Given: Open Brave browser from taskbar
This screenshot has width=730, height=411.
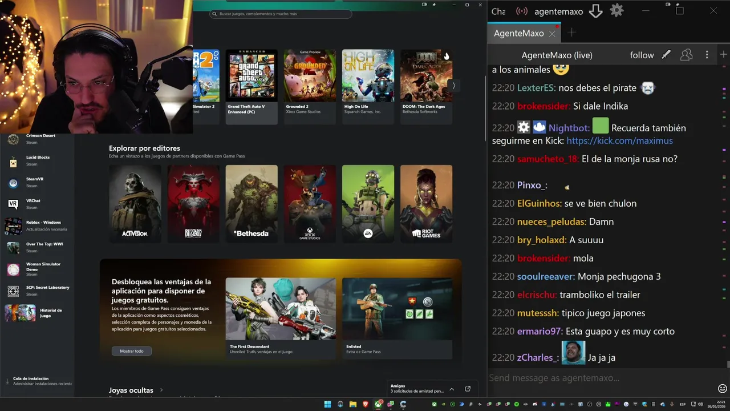Looking at the screenshot, I should [x=366, y=404].
